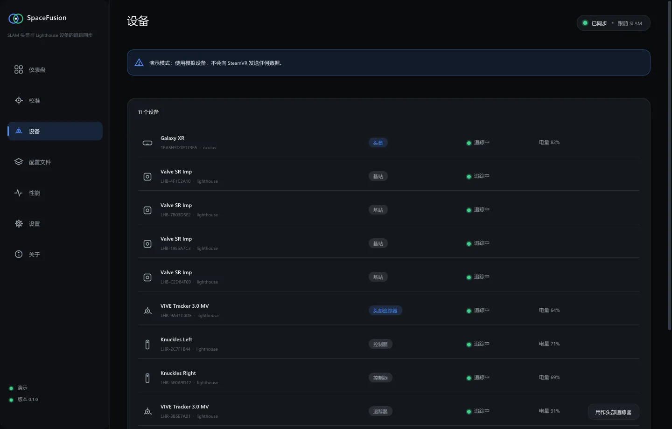Image resolution: width=672 pixels, height=429 pixels.
Task: Click the 基站 badge for LHB-4F1C2A10
Action: [378, 176]
